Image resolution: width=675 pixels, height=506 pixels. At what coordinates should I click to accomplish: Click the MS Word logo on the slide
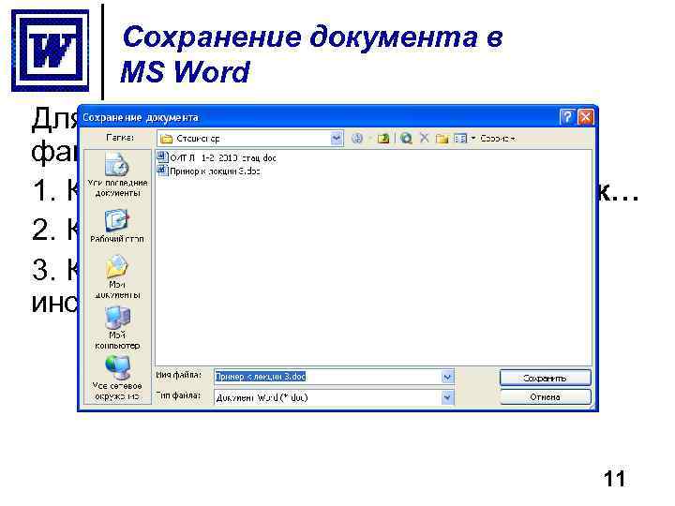(x=50, y=51)
